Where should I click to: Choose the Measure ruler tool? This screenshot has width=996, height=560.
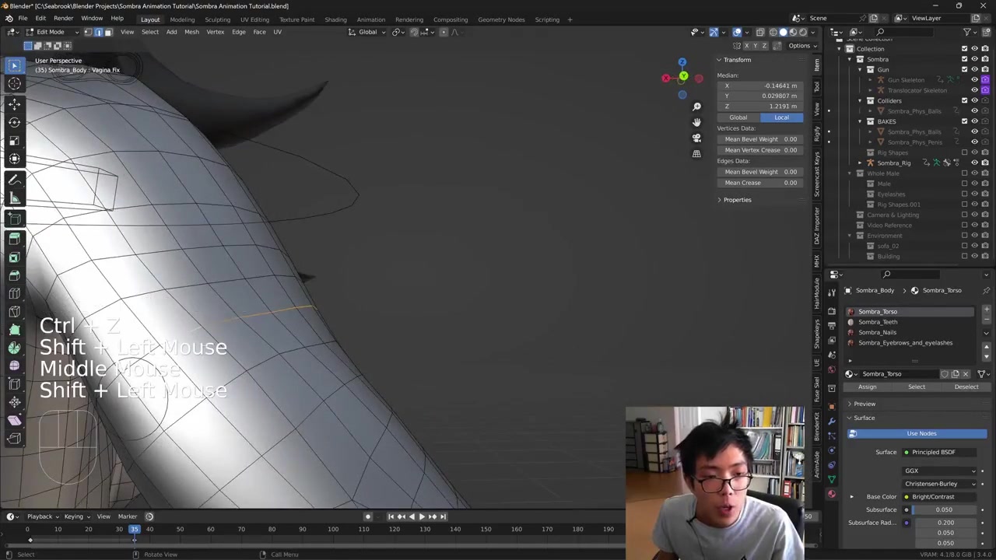pos(14,198)
